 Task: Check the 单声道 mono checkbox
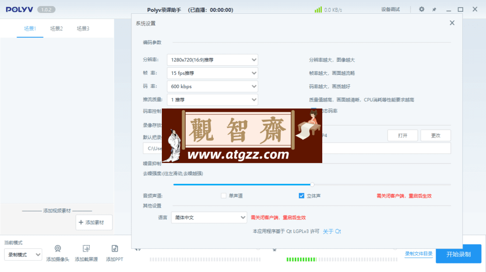click(x=224, y=196)
